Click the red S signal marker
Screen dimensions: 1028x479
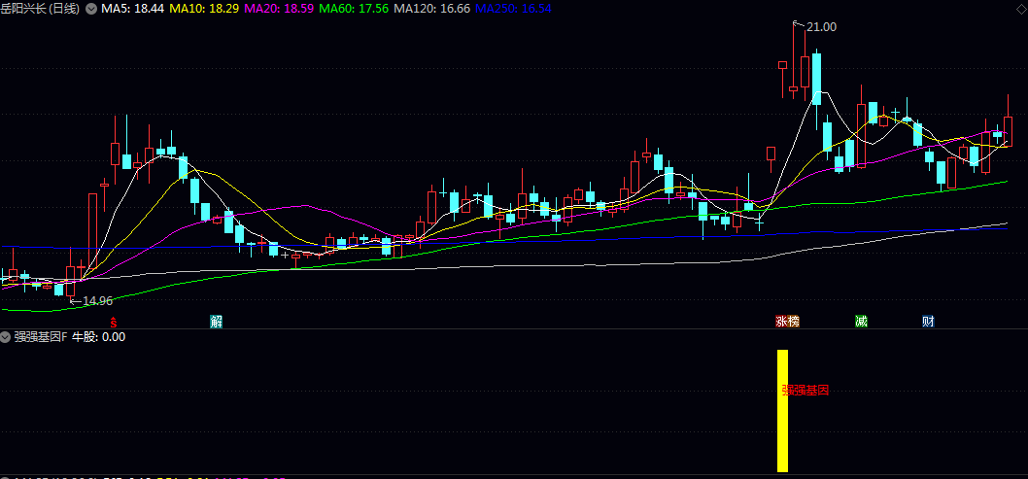click(x=114, y=322)
